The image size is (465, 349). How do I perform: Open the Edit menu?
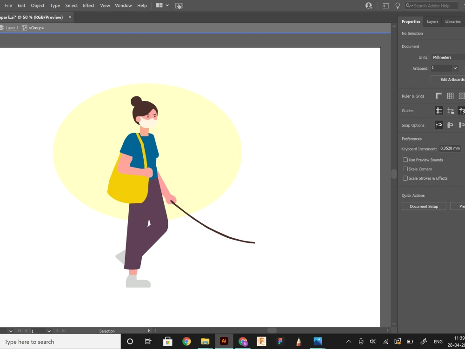coord(21,5)
